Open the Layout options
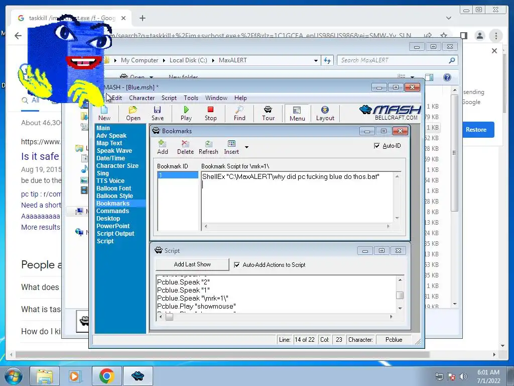 [x=325, y=114]
